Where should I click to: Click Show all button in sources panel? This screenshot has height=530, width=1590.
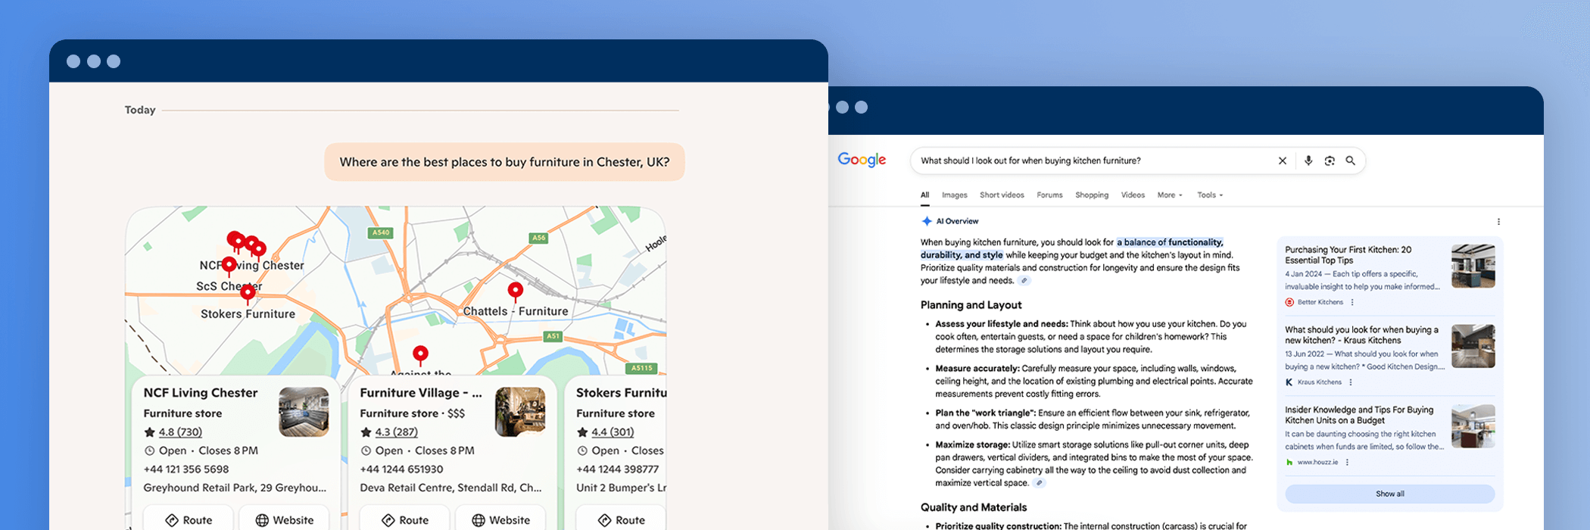point(1390,494)
